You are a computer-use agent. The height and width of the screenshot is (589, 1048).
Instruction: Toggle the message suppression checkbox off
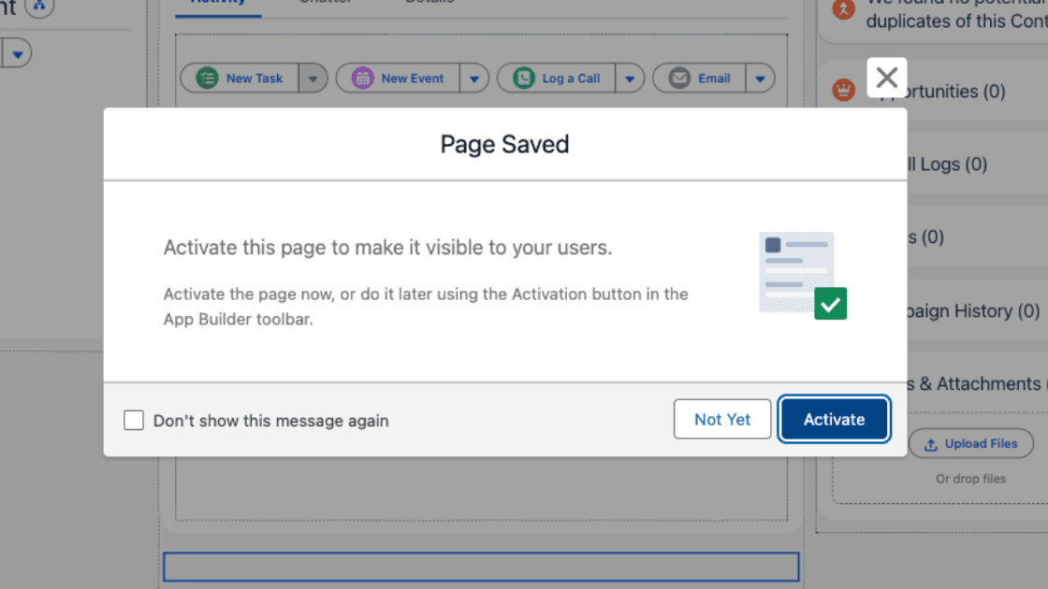[x=133, y=420]
